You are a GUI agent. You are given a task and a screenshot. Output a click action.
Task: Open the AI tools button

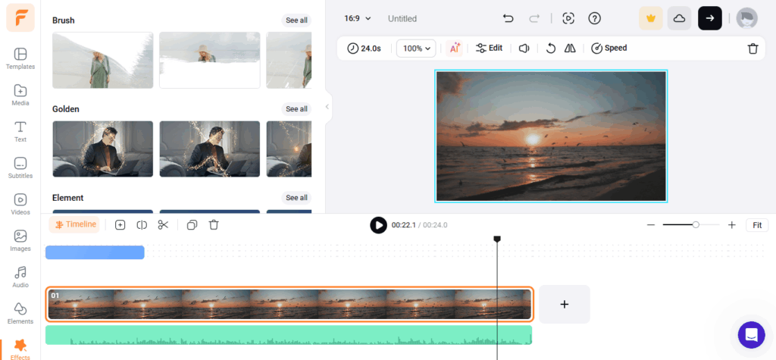455,48
